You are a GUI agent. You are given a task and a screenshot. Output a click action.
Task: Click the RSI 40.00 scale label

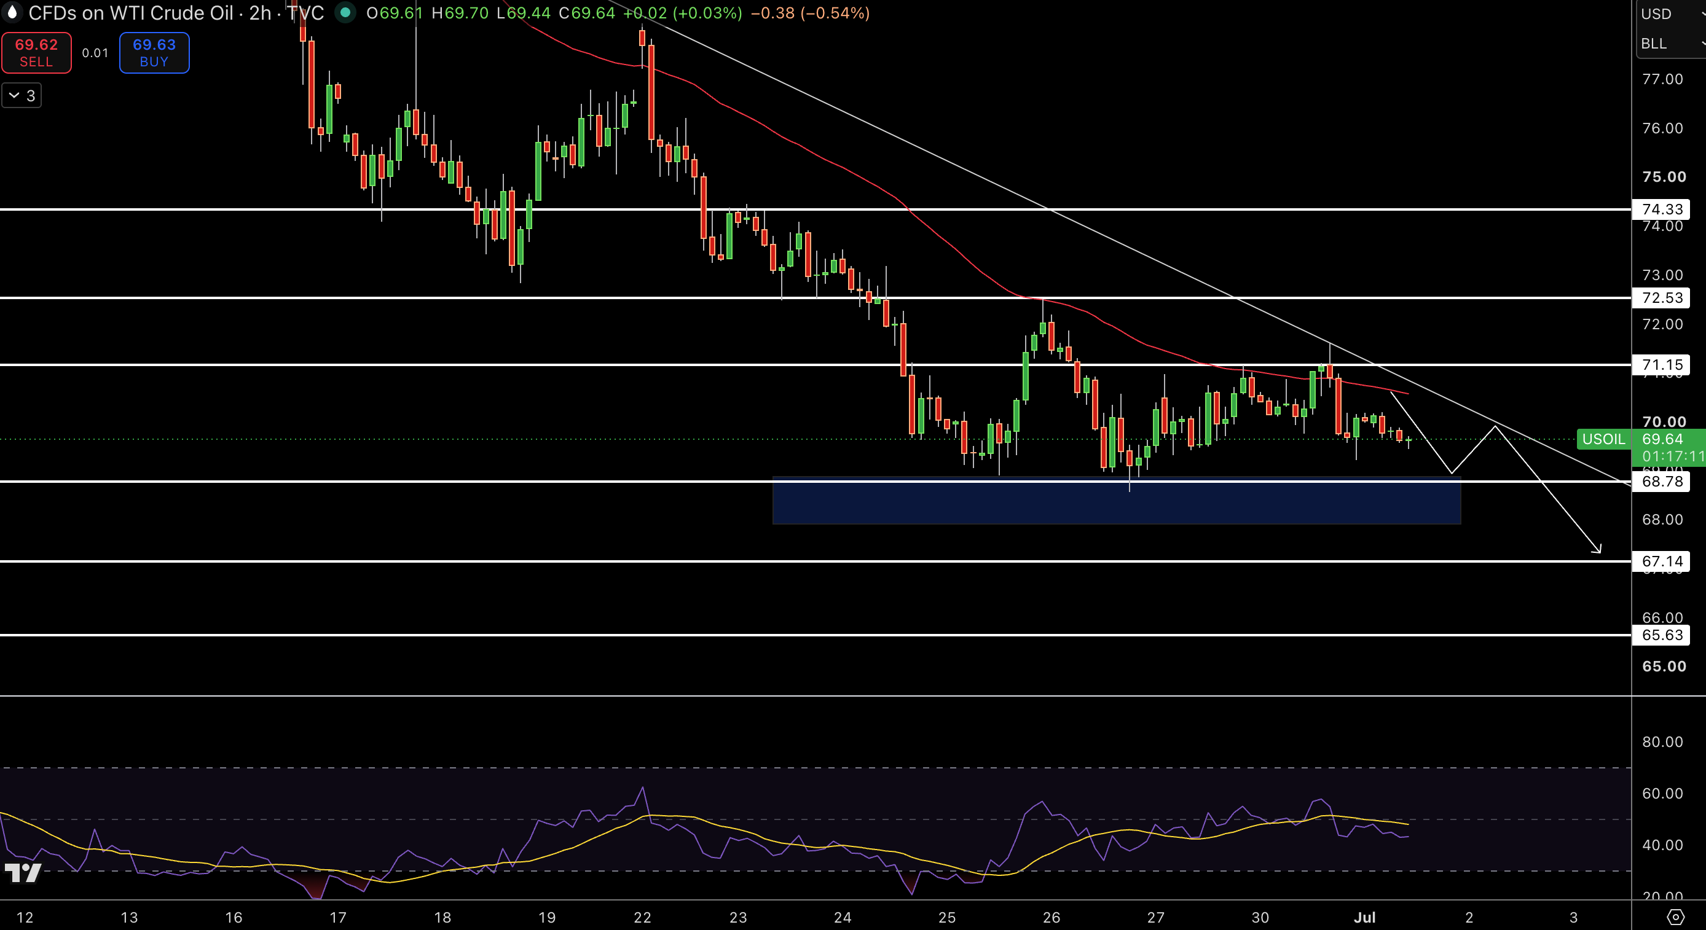(x=1662, y=845)
